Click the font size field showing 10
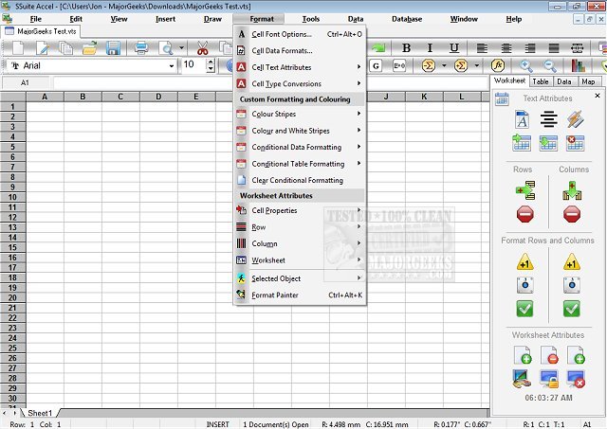This screenshot has height=429, width=607. pos(193,65)
